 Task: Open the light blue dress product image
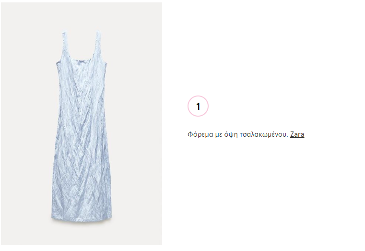pos(82,124)
